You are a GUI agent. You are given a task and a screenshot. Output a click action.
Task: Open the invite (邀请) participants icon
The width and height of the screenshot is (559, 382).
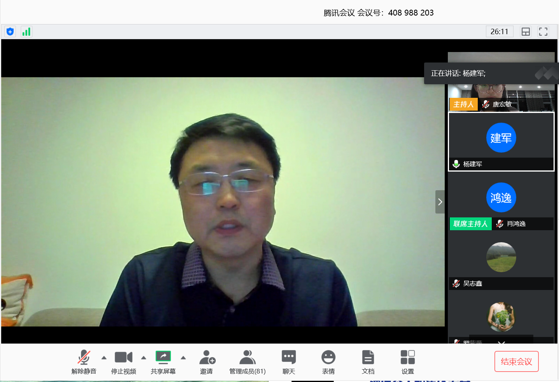(x=206, y=361)
